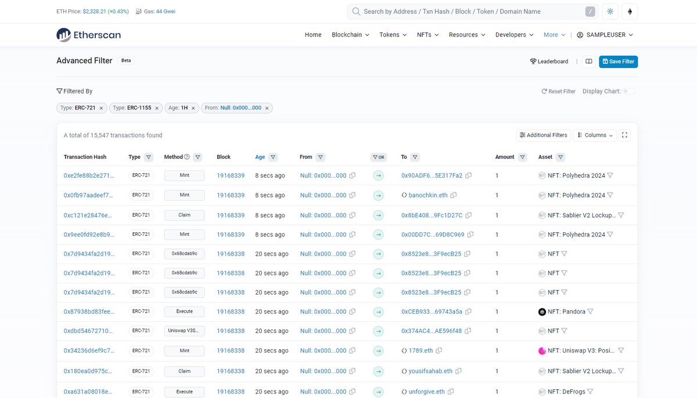Reset filters with the circular arrow icon

(543, 91)
